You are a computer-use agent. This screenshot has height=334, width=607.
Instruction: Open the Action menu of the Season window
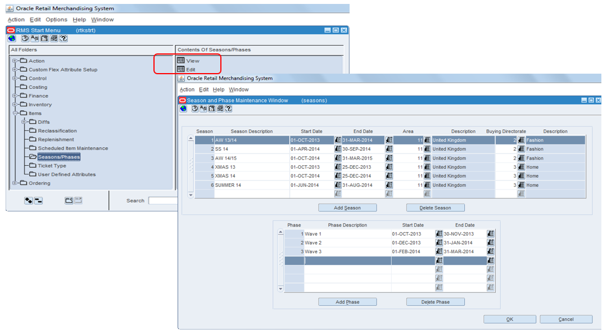(x=187, y=89)
